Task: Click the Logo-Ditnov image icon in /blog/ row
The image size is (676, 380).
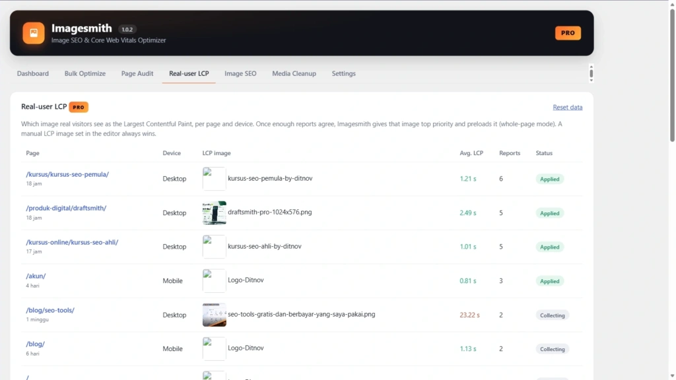Action: [x=215, y=349]
